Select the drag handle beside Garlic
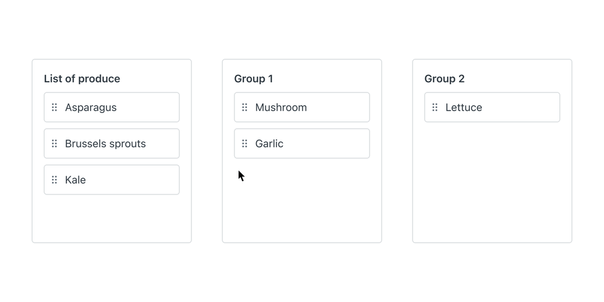The width and height of the screenshot is (604, 302). [245, 144]
